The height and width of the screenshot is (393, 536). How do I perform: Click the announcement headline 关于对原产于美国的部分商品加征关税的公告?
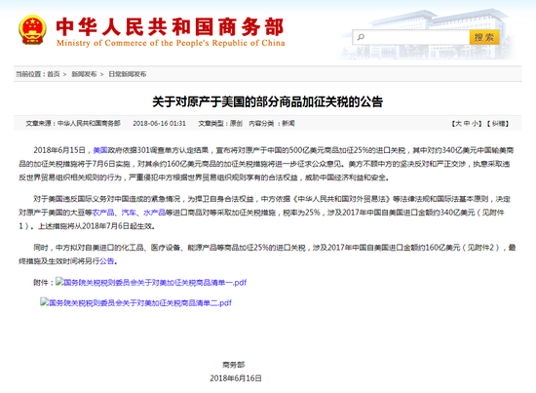[268, 102]
